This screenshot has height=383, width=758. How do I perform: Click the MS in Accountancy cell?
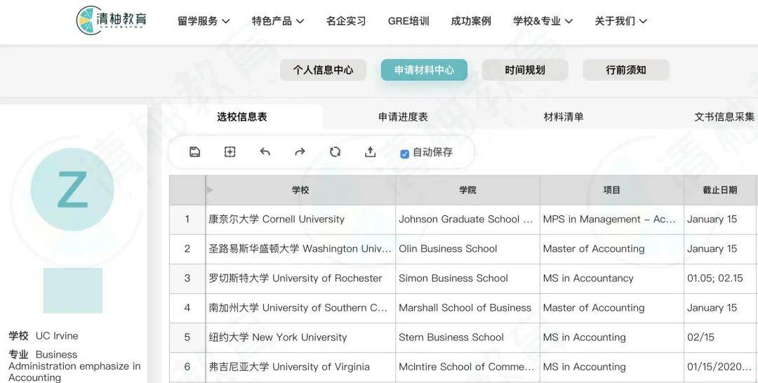coord(611,278)
